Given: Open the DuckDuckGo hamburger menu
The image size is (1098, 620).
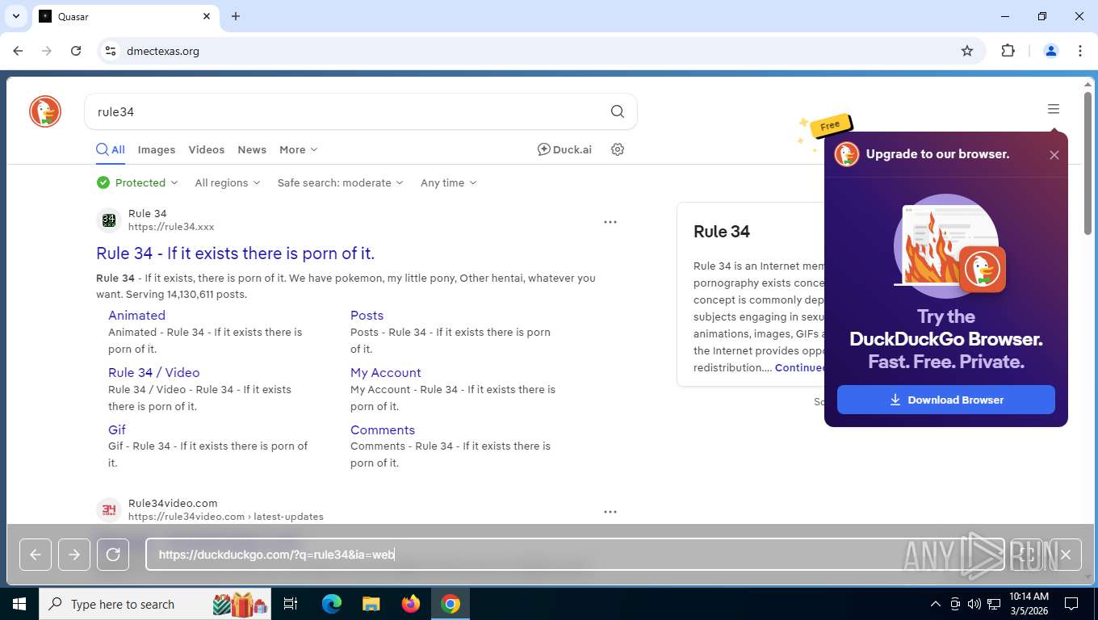Looking at the screenshot, I should pos(1054,109).
